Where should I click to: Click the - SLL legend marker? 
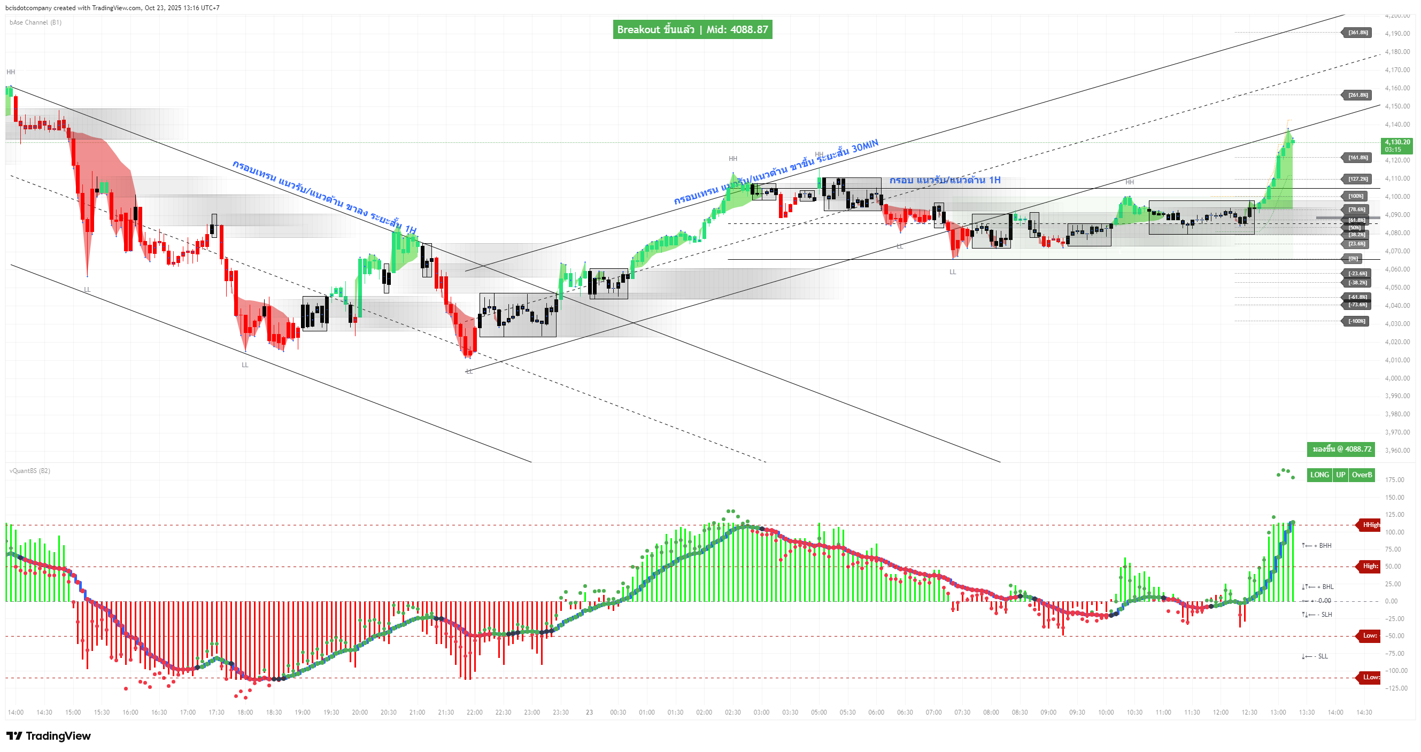[1315, 656]
